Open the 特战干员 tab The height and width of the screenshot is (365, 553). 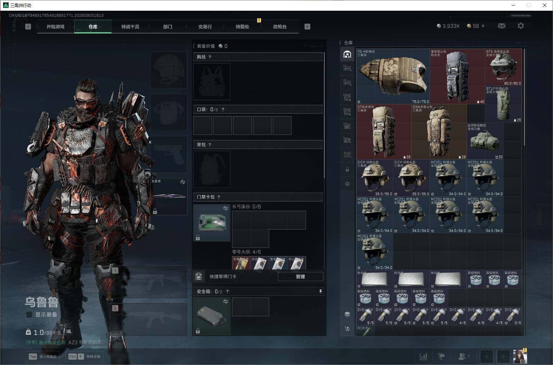pyautogui.click(x=130, y=27)
